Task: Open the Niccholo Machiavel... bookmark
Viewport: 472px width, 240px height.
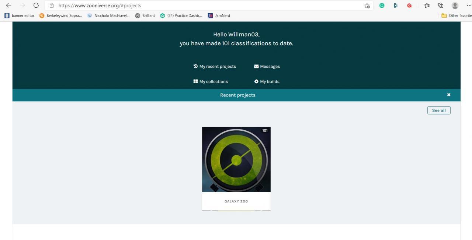Action: 108,15
